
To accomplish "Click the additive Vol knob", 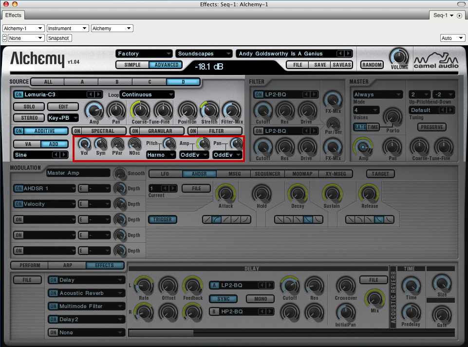I will click(x=84, y=144).
